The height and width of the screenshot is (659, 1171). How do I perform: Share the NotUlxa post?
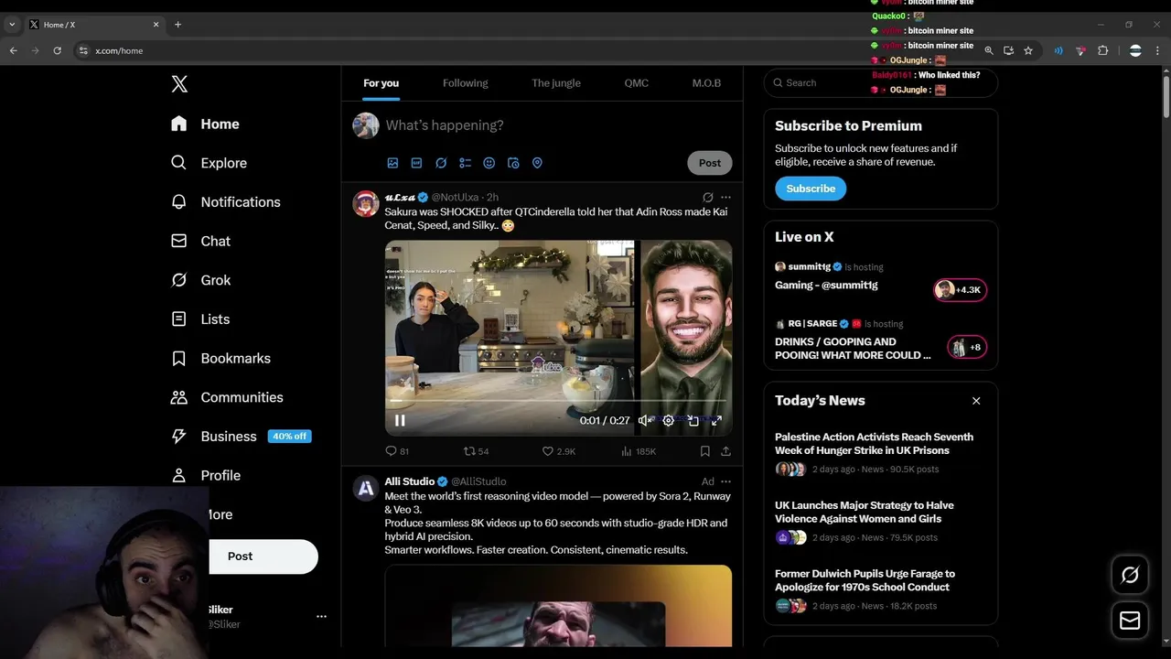(725, 451)
